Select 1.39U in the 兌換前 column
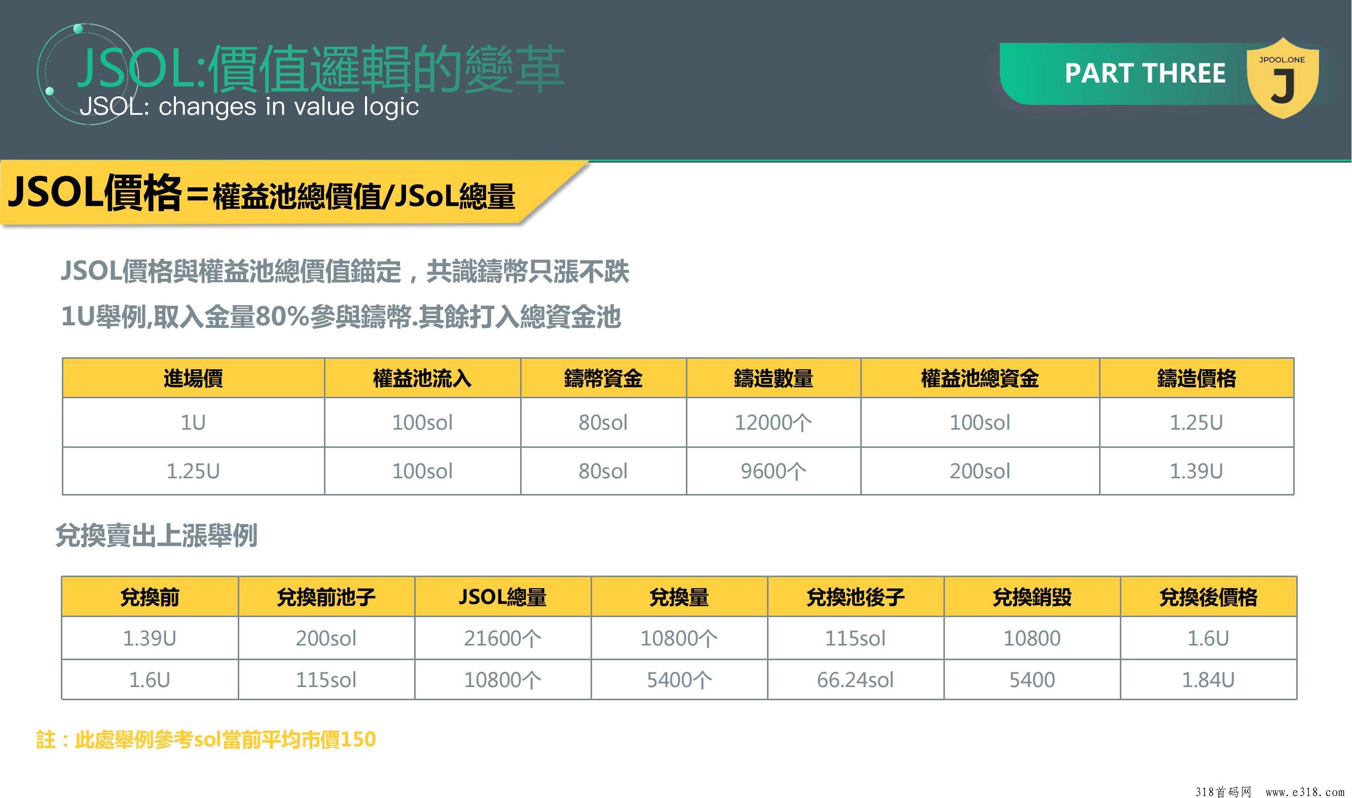Viewport: 1352px width, 798px height. point(150,638)
